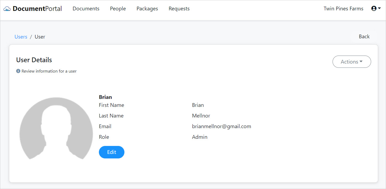Viewport: 386px width, 189px height.
Task: Expand the account menu chevron
Action: point(379,9)
